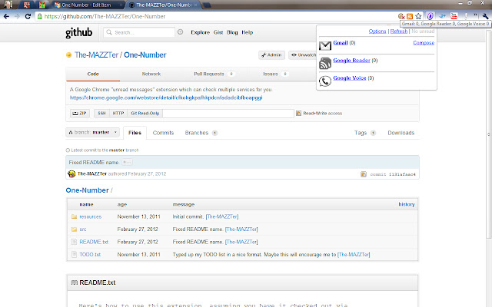Click the blue bird extension icon
The height and width of the screenshot is (307, 492).
click(x=442, y=16)
